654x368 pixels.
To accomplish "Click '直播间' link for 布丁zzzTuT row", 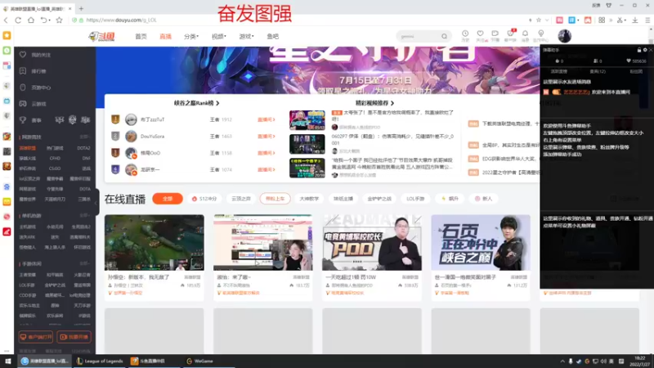I will coord(267,119).
